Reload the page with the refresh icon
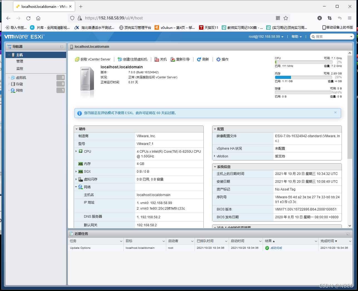Image resolution: width=358 pixels, height=291 pixels. point(28,18)
